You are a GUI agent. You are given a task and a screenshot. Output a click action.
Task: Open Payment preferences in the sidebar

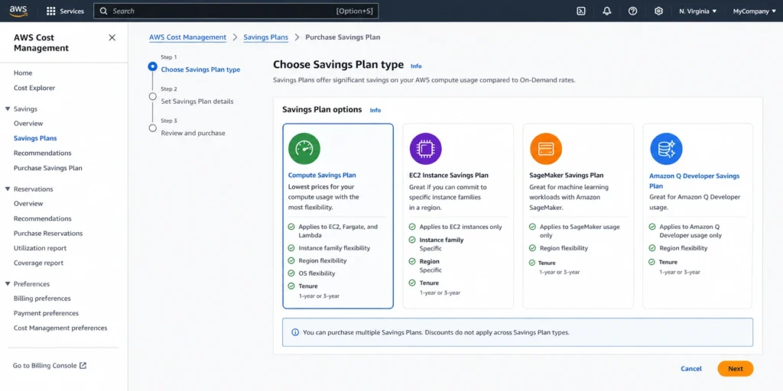pos(46,313)
